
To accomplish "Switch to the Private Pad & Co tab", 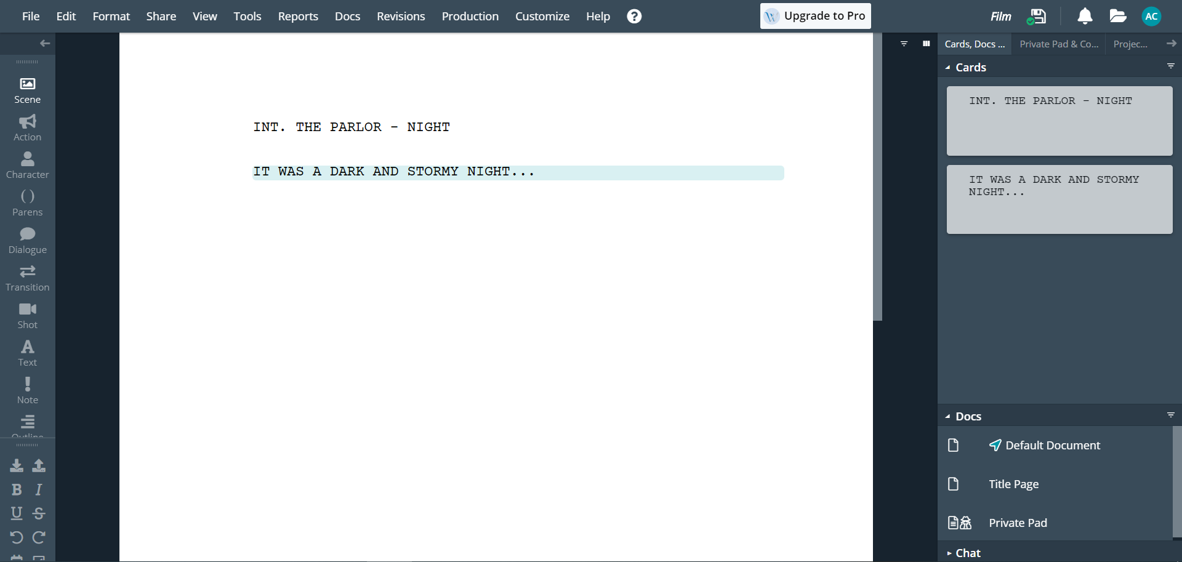I will (1058, 44).
